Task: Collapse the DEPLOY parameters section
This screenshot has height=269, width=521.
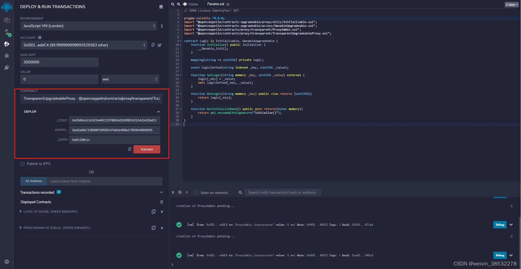Action: tap(158, 112)
